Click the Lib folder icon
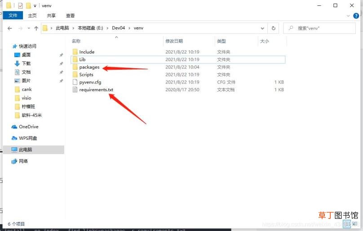The image size is (363, 231). click(x=75, y=59)
